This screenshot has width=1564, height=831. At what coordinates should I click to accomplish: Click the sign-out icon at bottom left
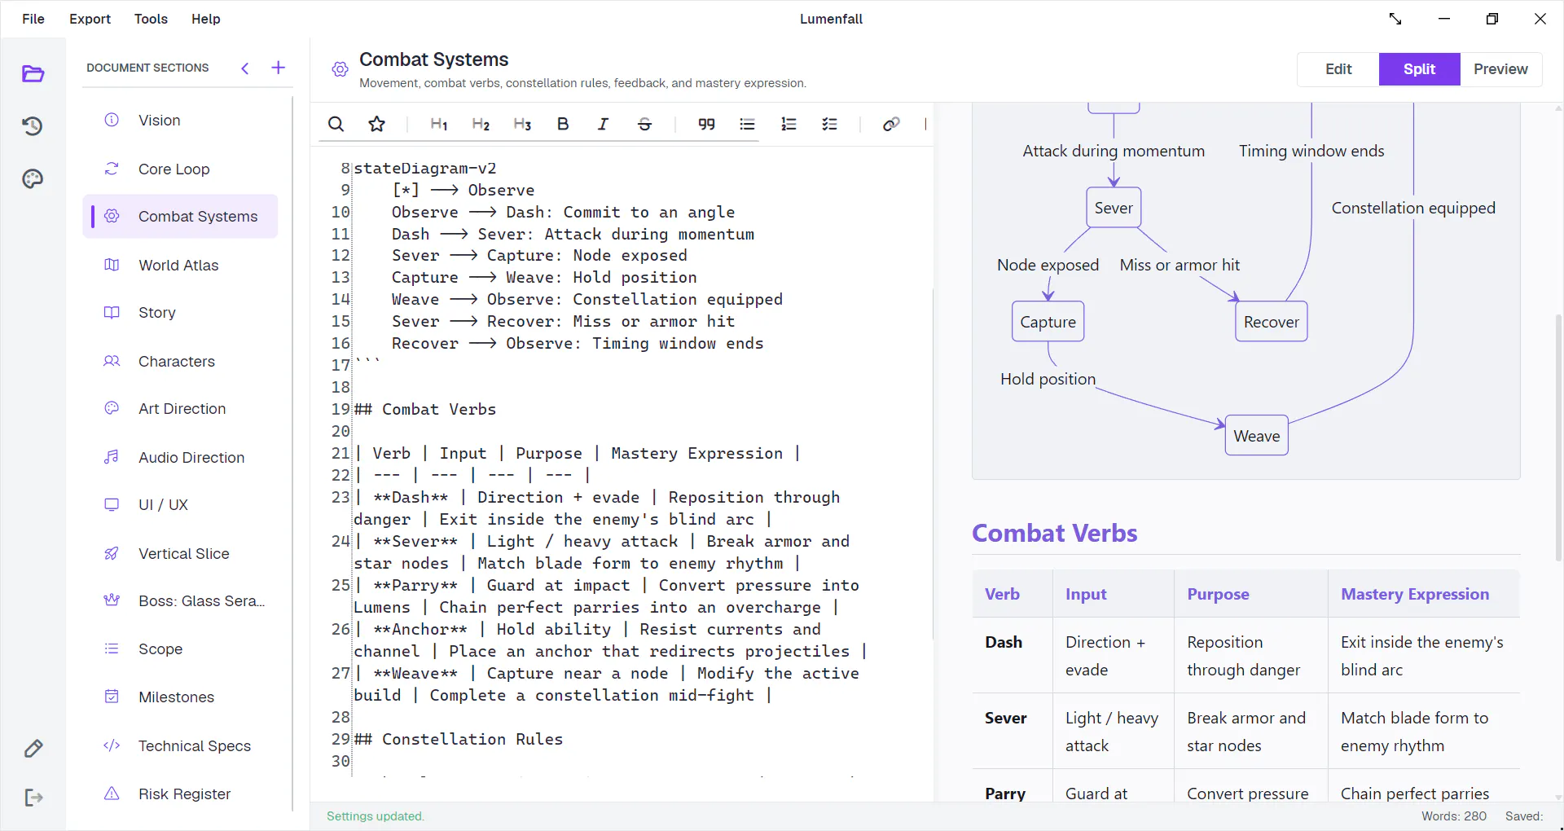point(33,798)
